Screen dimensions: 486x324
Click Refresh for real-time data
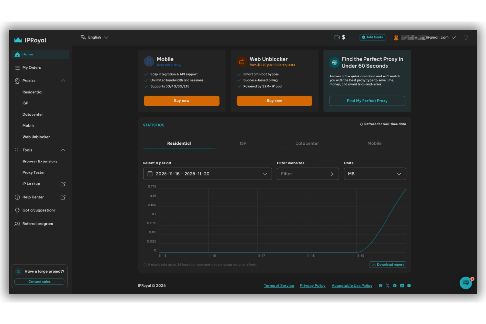point(383,124)
